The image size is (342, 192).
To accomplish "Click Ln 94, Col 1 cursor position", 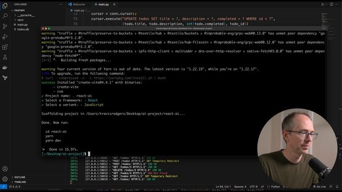I will 223,187.
